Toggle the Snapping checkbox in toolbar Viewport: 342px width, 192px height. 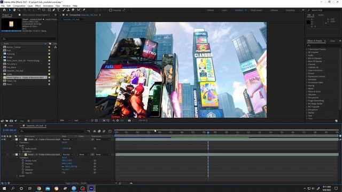point(111,10)
